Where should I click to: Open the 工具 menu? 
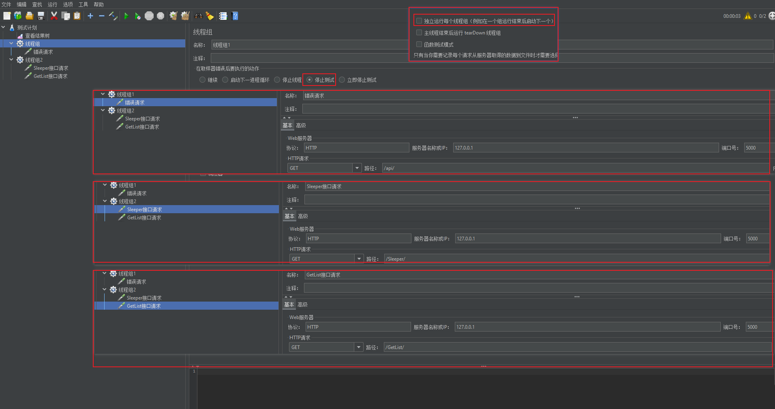pos(83,4)
